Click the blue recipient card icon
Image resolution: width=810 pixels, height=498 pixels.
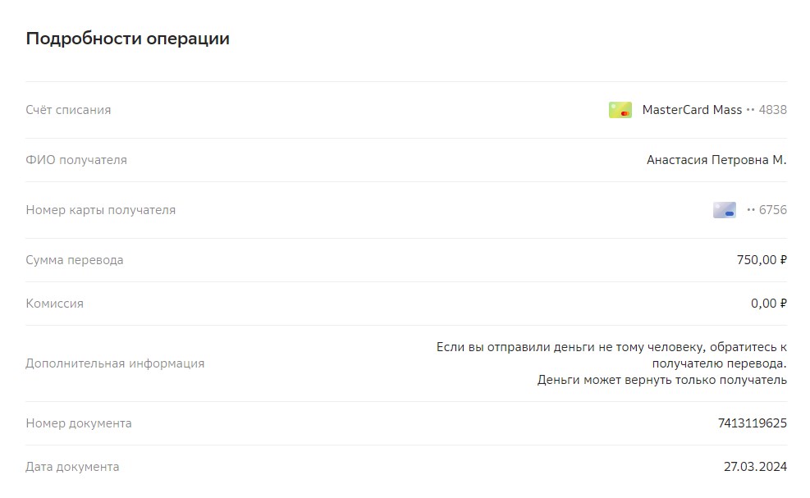click(x=725, y=210)
